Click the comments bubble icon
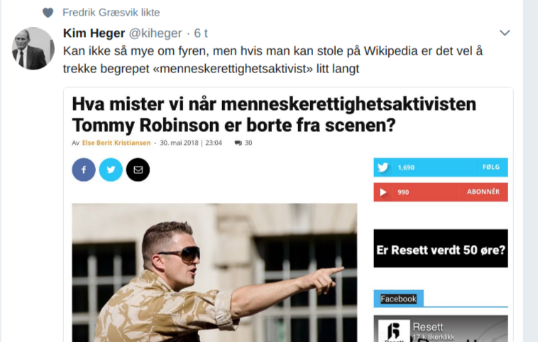Screen dimensions: 538x342 click(x=238, y=143)
